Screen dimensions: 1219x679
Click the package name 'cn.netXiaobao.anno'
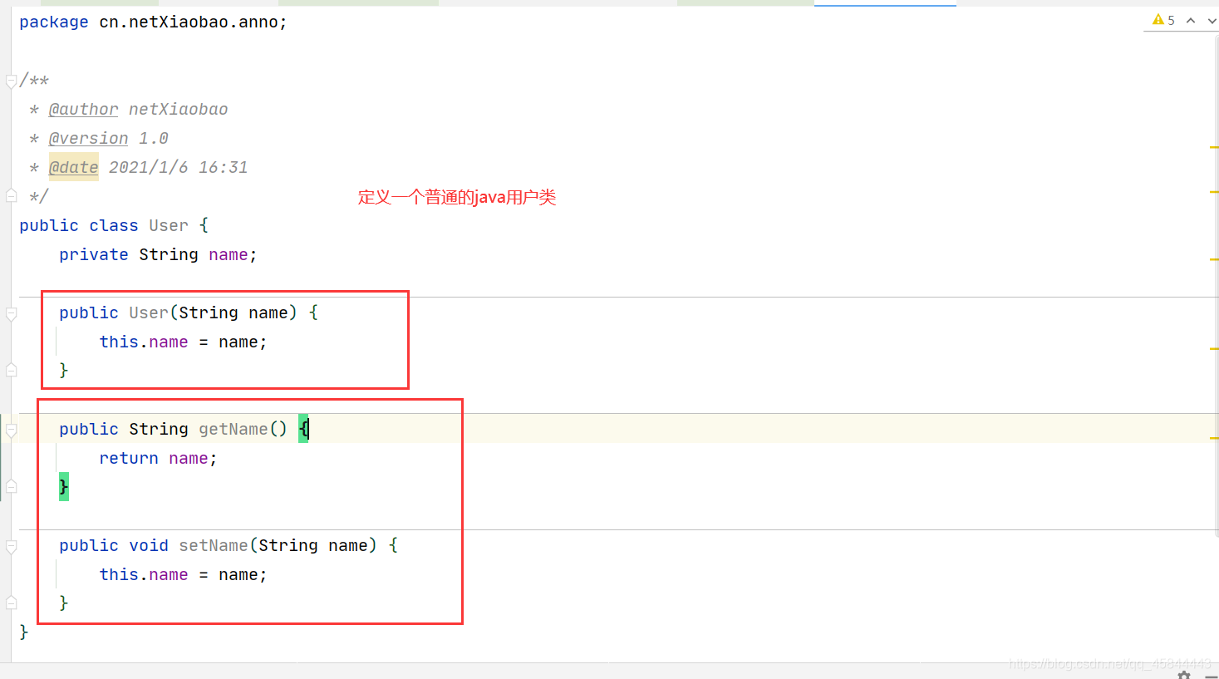(188, 22)
